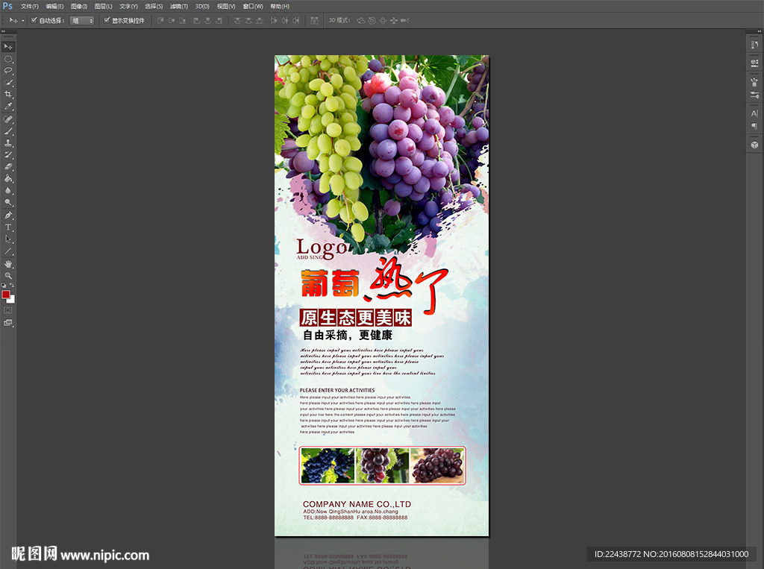
Task: Toggle the 自动选择 checkbox
Action: click(x=34, y=20)
